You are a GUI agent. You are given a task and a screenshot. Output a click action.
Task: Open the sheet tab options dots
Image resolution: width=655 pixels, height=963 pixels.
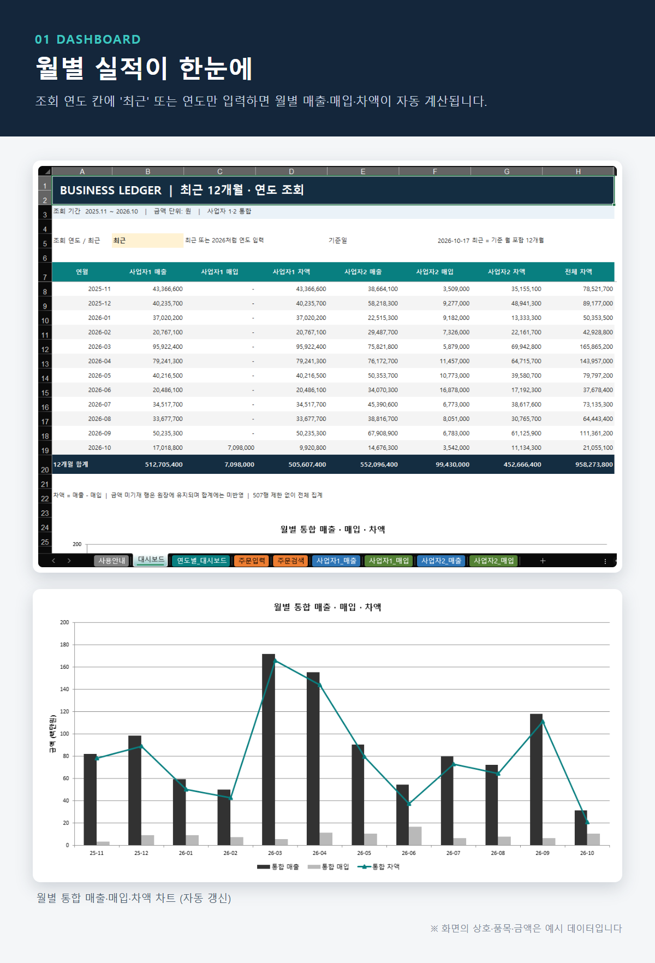pyautogui.click(x=605, y=561)
